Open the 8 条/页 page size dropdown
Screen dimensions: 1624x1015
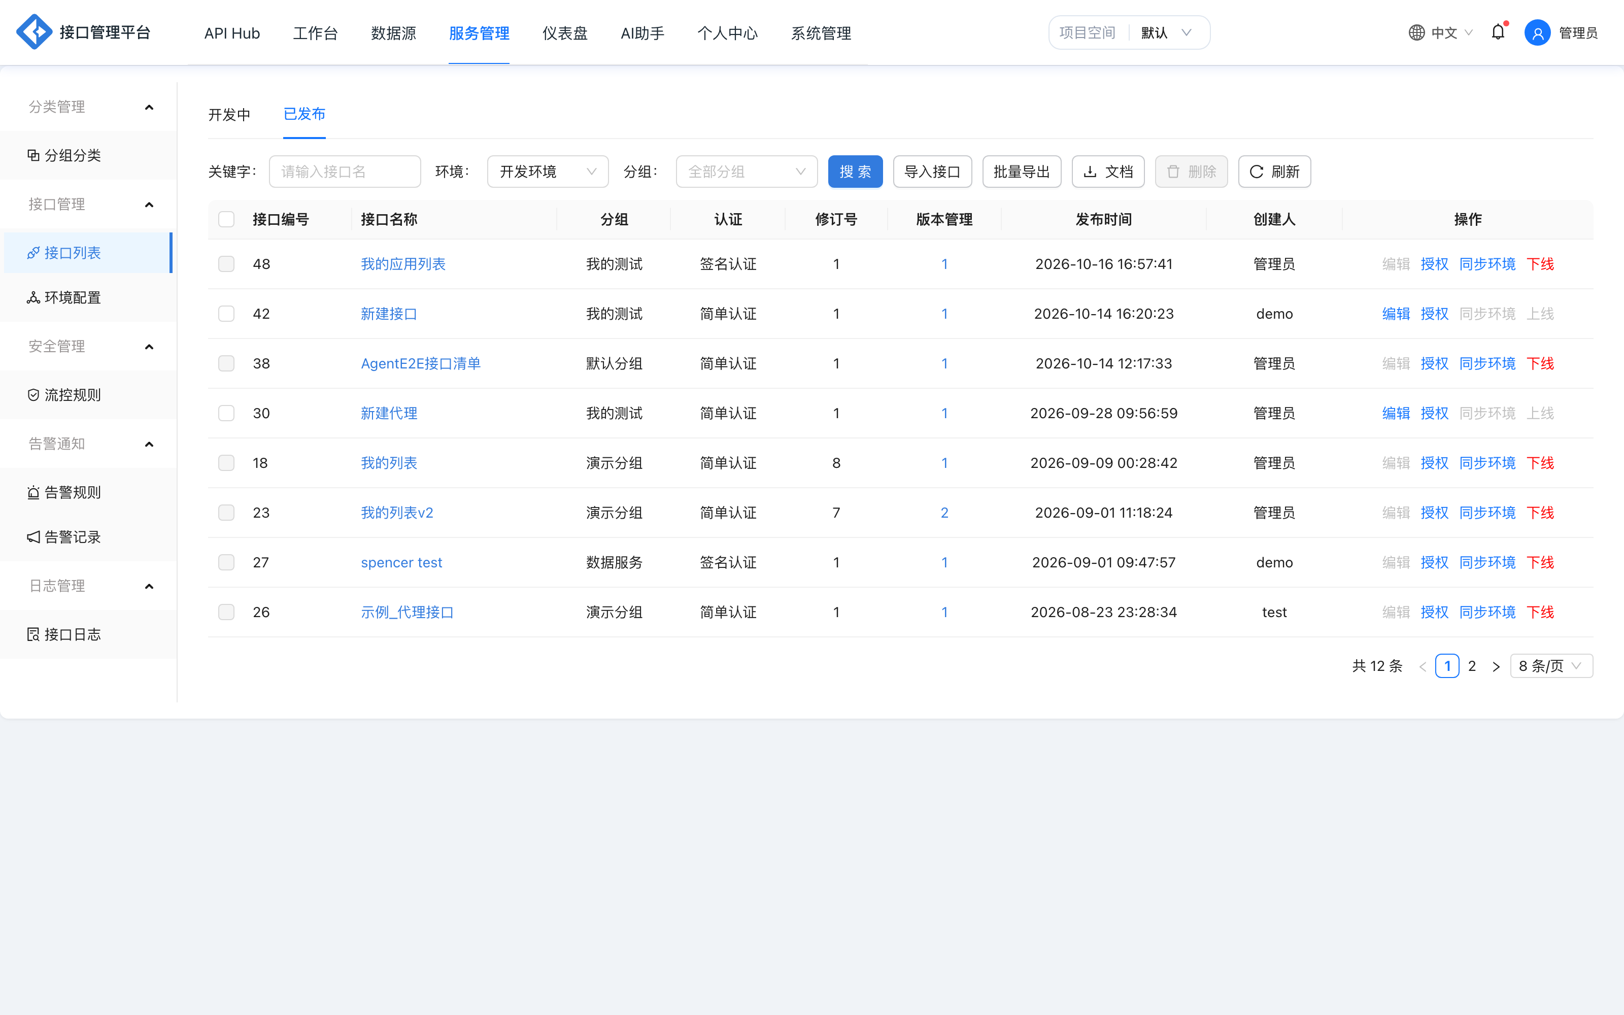1551,666
